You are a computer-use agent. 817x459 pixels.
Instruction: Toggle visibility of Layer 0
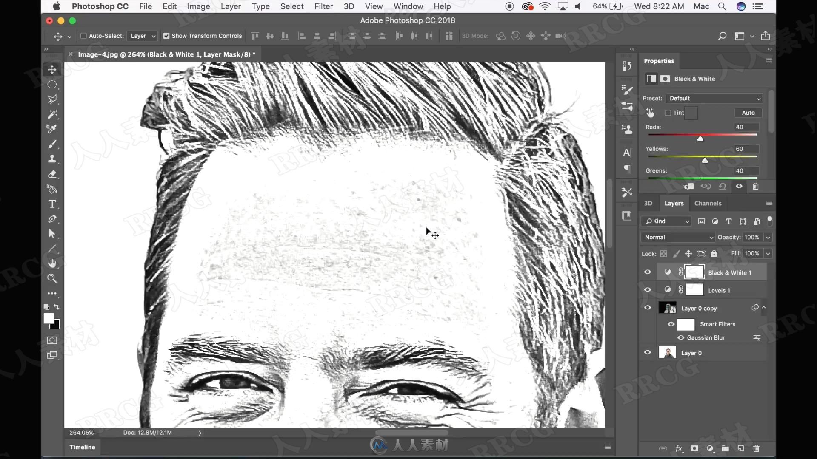click(x=648, y=352)
